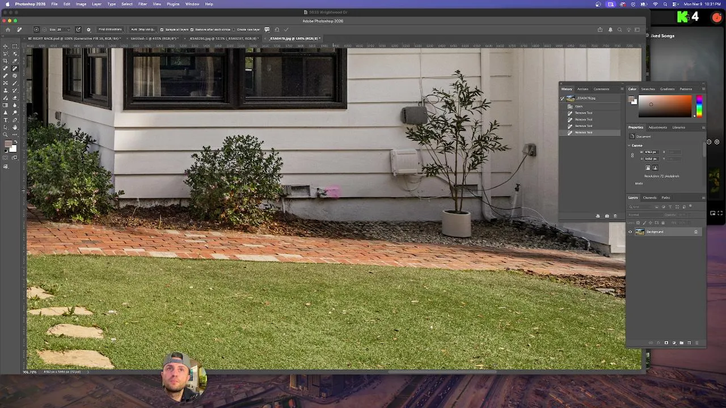The width and height of the screenshot is (726, 408).
Task: Switch to Untitled-1 document tab
Action: tap(154, 39)
